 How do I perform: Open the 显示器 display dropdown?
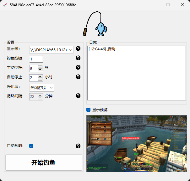tap(51, 50)
